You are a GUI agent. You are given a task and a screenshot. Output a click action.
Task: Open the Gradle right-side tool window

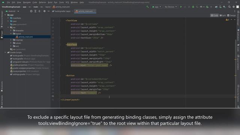point(238,48)
